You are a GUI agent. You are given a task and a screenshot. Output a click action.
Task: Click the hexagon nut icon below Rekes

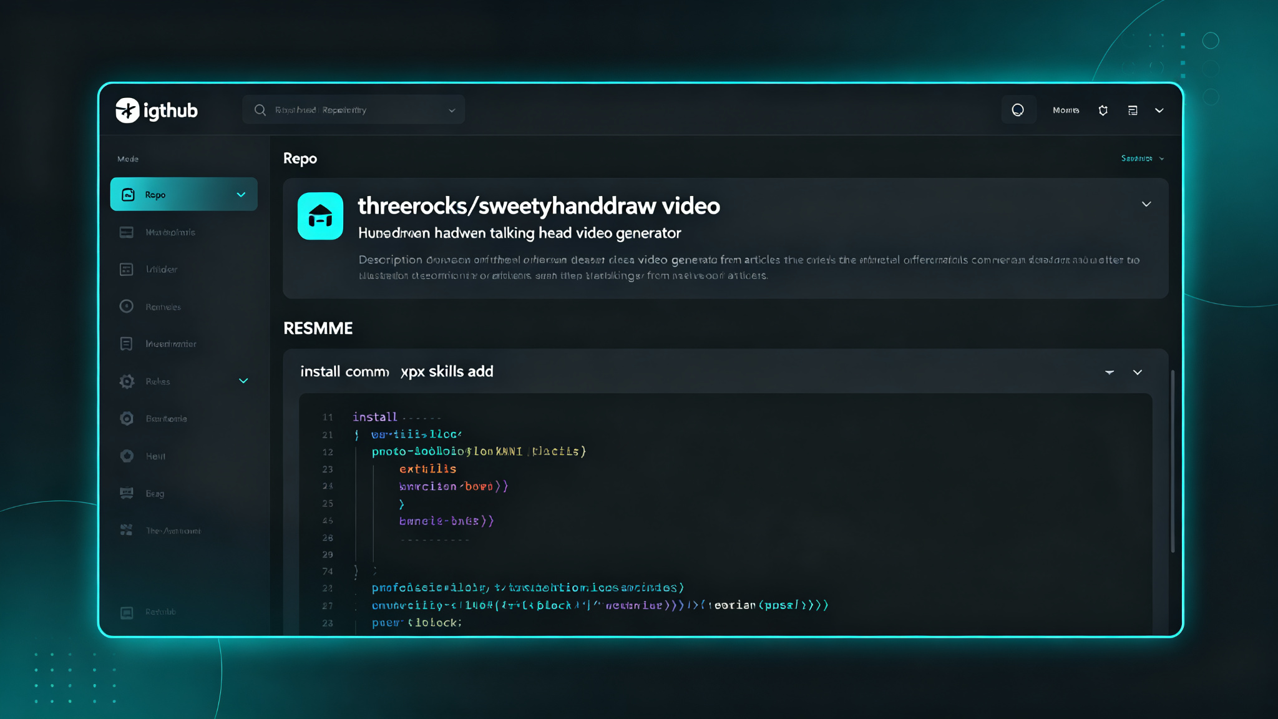pyautogui.click(x=127, y=419)
